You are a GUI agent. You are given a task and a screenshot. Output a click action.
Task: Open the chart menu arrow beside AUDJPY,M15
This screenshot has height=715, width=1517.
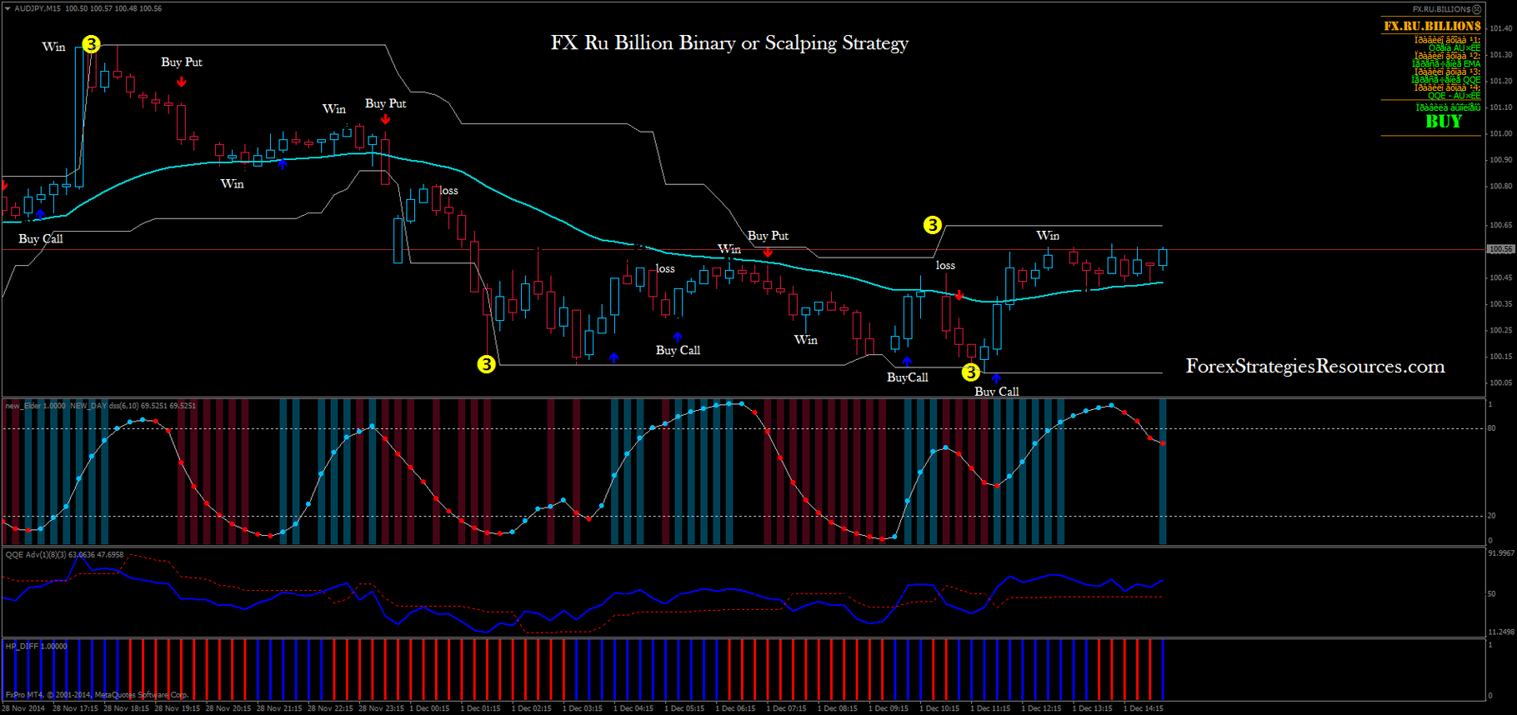click(x=8, y=8)
